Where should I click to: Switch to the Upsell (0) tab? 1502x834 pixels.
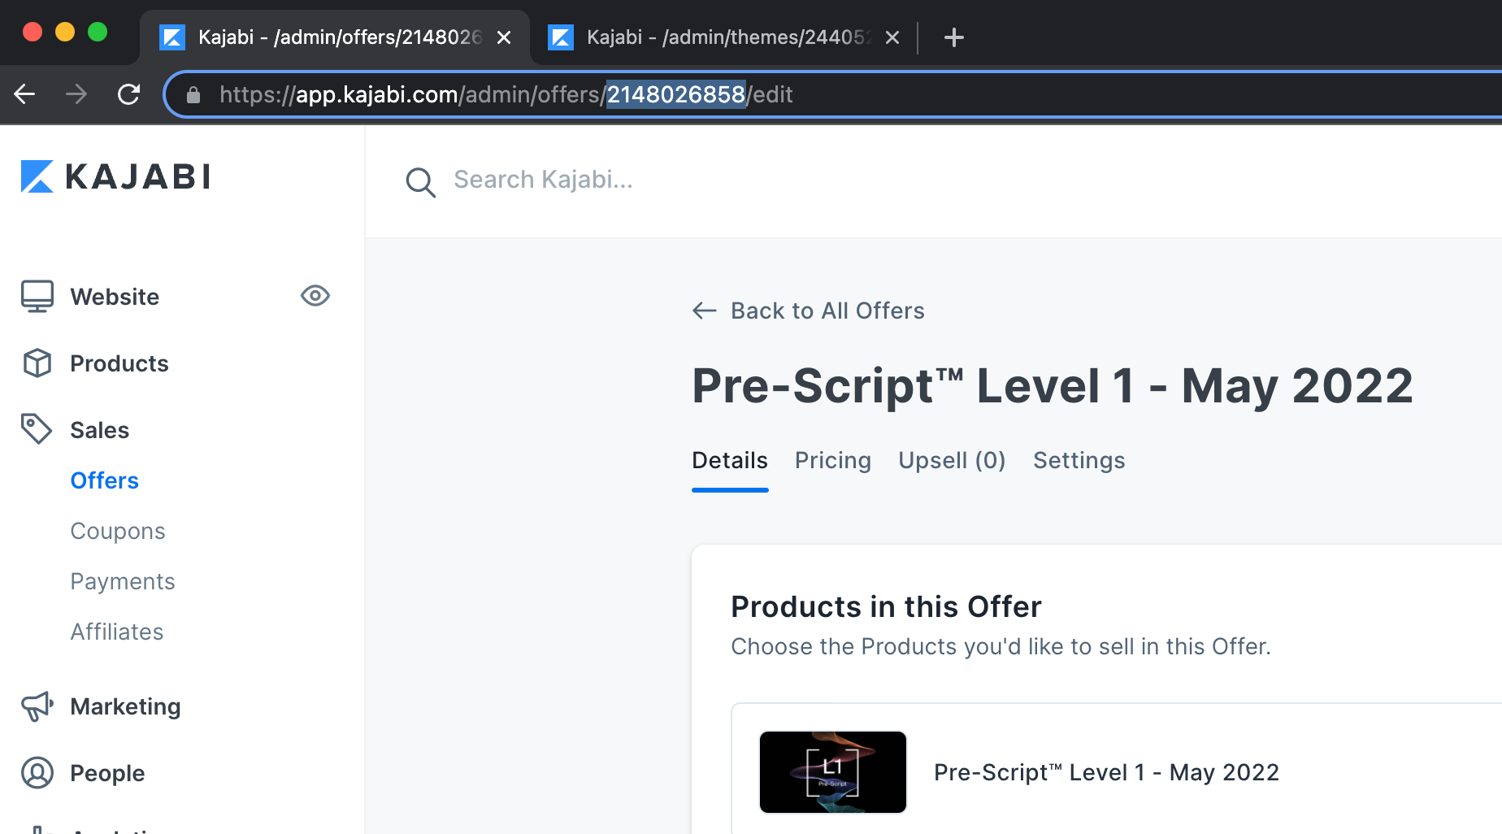click(x=952, y=461)
